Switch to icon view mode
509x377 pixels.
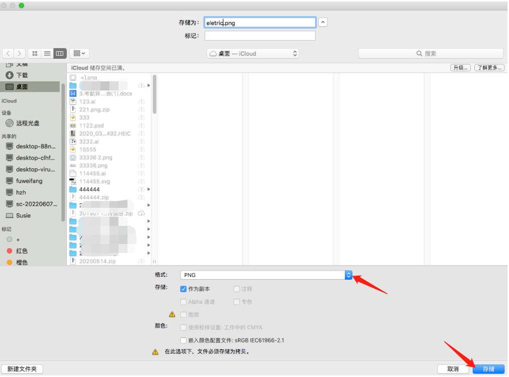[35, 53]
